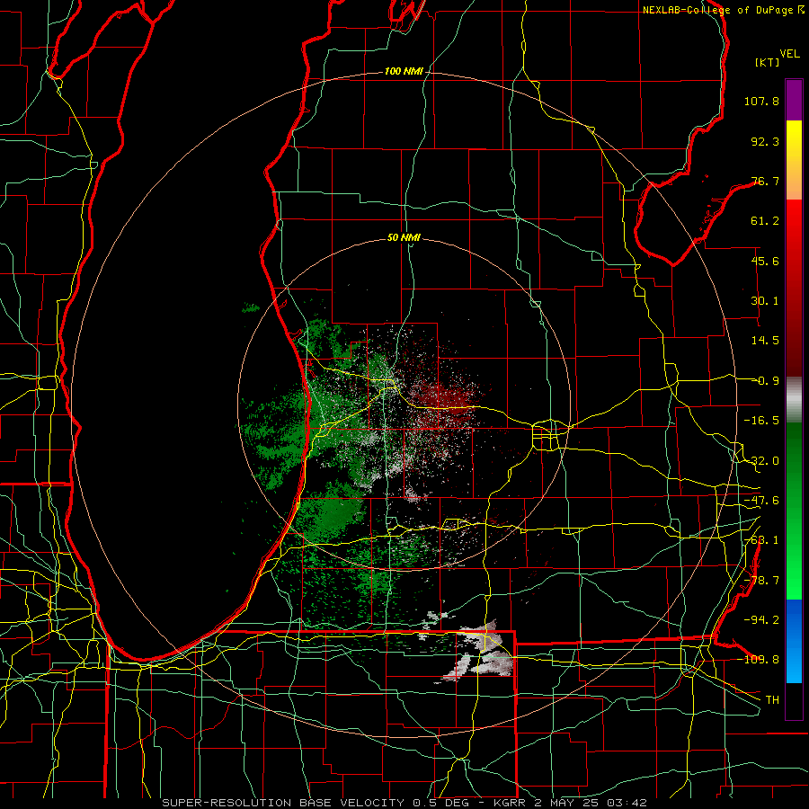Screen dimensions: 809x809
Task: Click the 61.2 legend value
Action: click(765, 221)
